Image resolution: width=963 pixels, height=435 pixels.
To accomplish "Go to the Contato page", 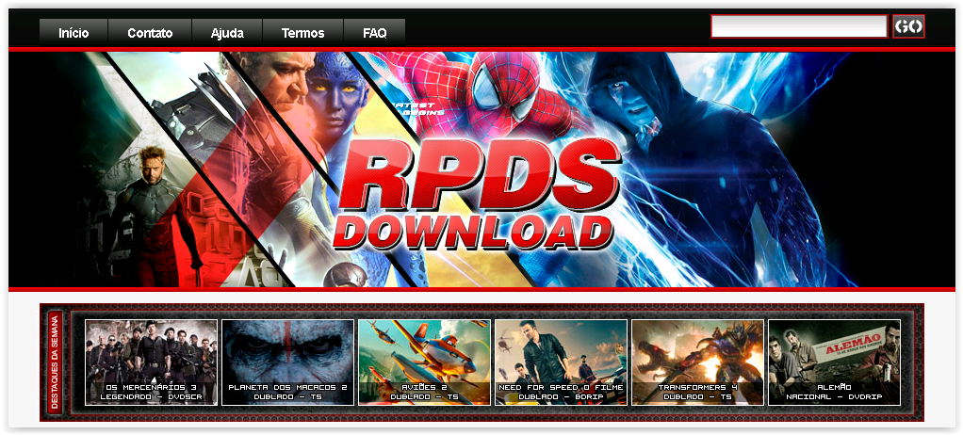I will click(x=150, y=33).
